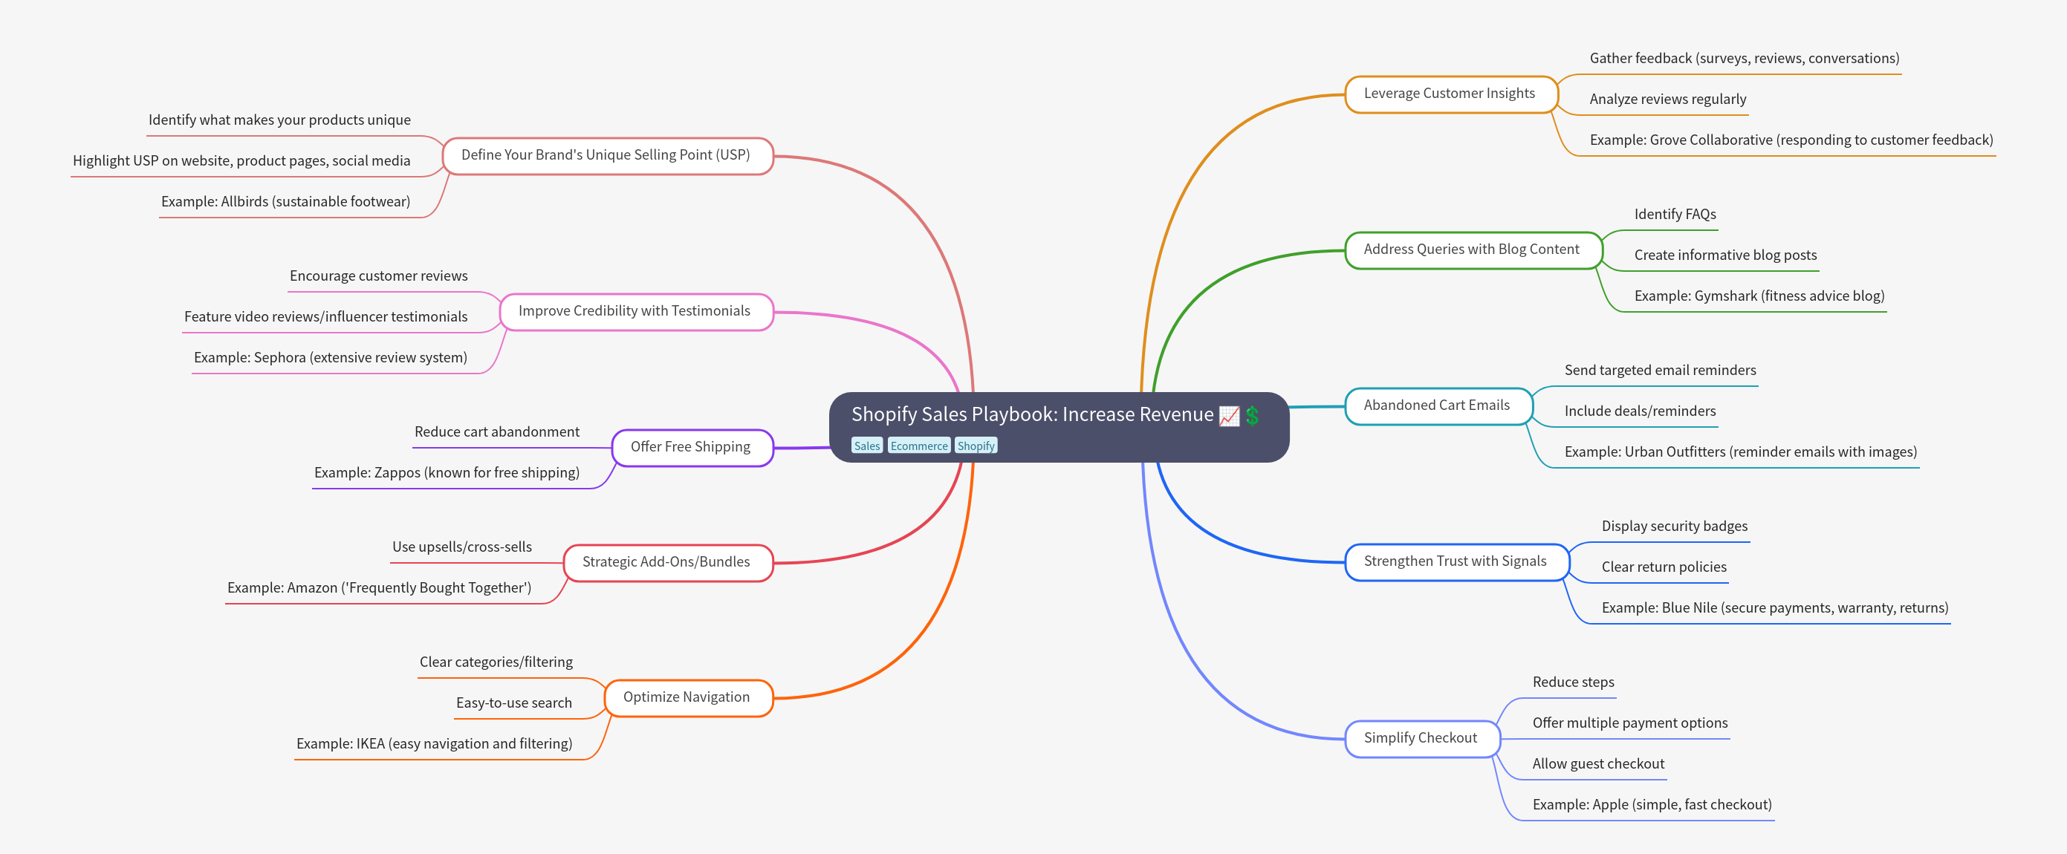Click 'Example: Apple (simple, fast checkout)'
The width and height of the screenshot is (2067, 854).
tap(1652, 805)
